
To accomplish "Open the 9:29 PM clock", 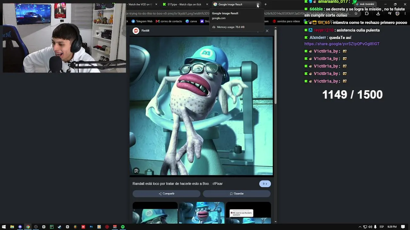I will click(x=392, y=227).
